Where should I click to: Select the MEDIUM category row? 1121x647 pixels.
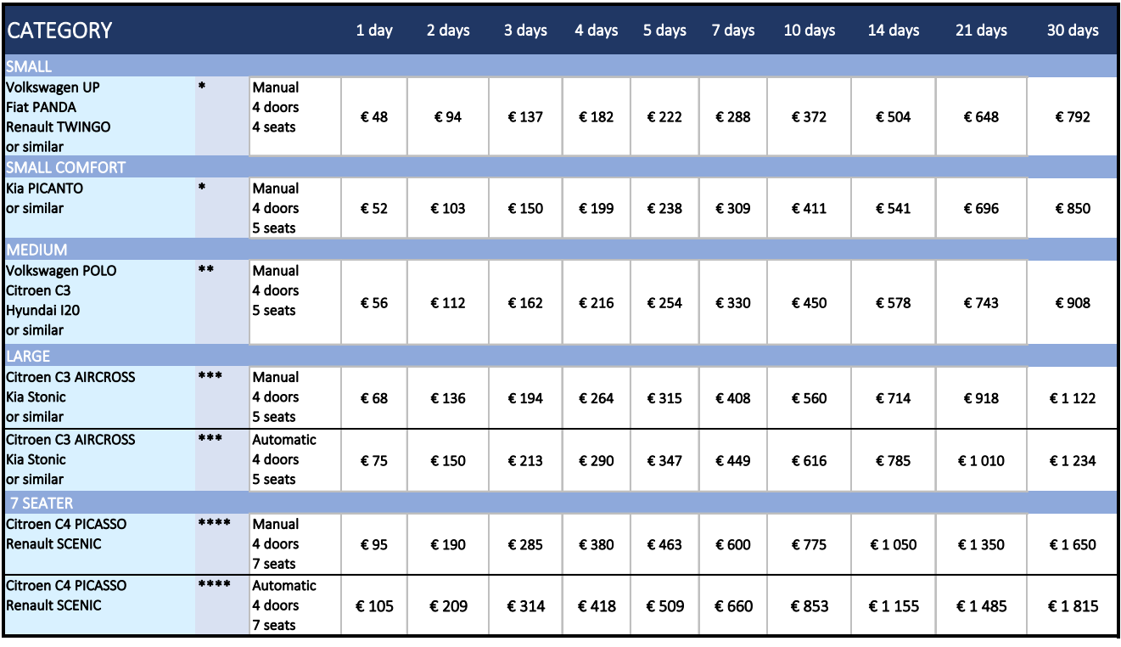click(x=560, y=250)
